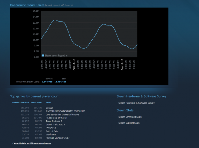Click Dota 2 peak today 801,436
The height and width of the screenshot is (148, 199).
[x=38, y=108]
